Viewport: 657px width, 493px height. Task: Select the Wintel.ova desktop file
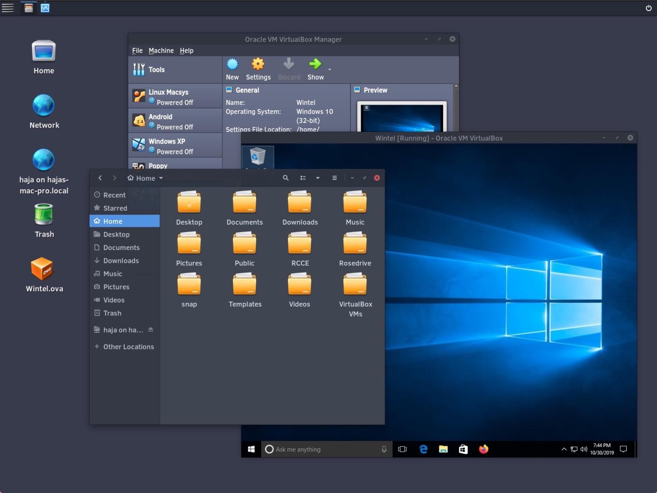pos(42,270)
